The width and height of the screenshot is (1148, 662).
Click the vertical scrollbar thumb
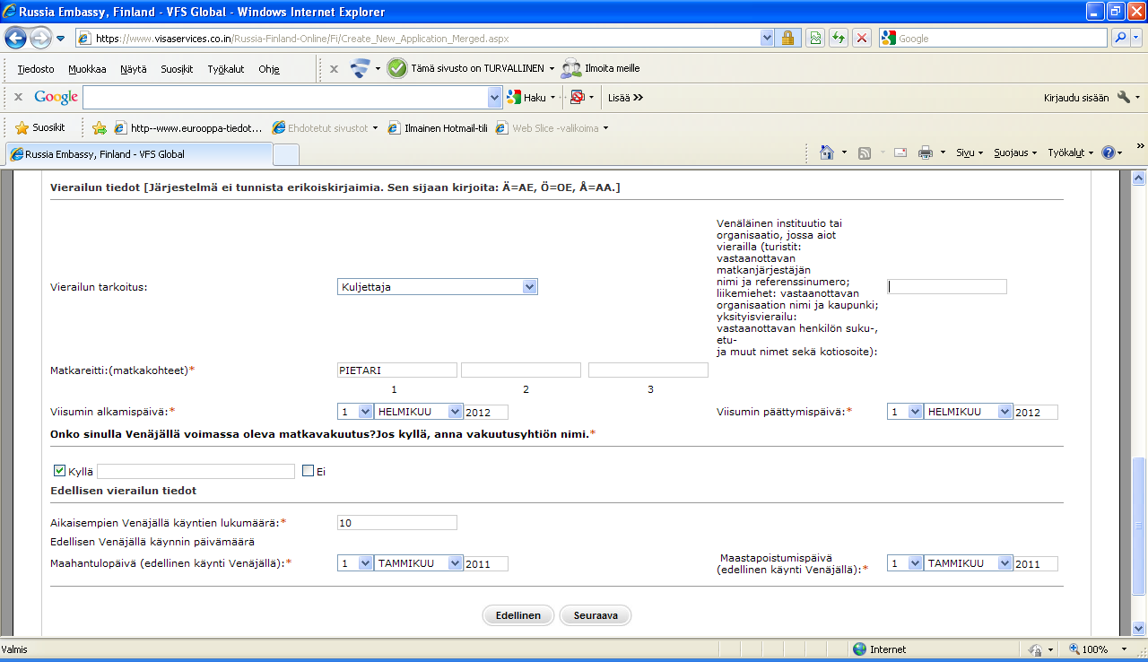1139,526
